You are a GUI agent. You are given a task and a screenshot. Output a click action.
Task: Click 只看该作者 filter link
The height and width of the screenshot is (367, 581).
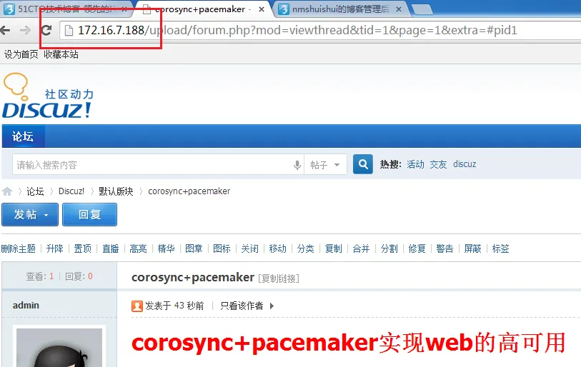pyautogui.click(x=242, y=306)
